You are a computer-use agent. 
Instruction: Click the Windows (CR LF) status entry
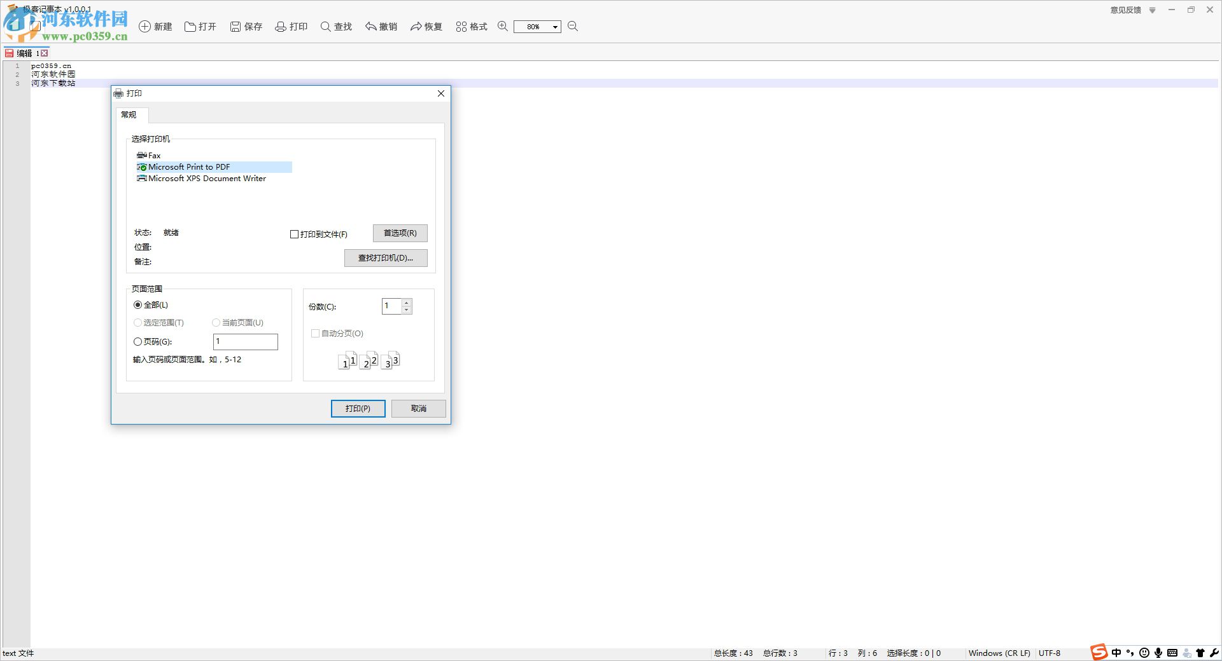999,653
